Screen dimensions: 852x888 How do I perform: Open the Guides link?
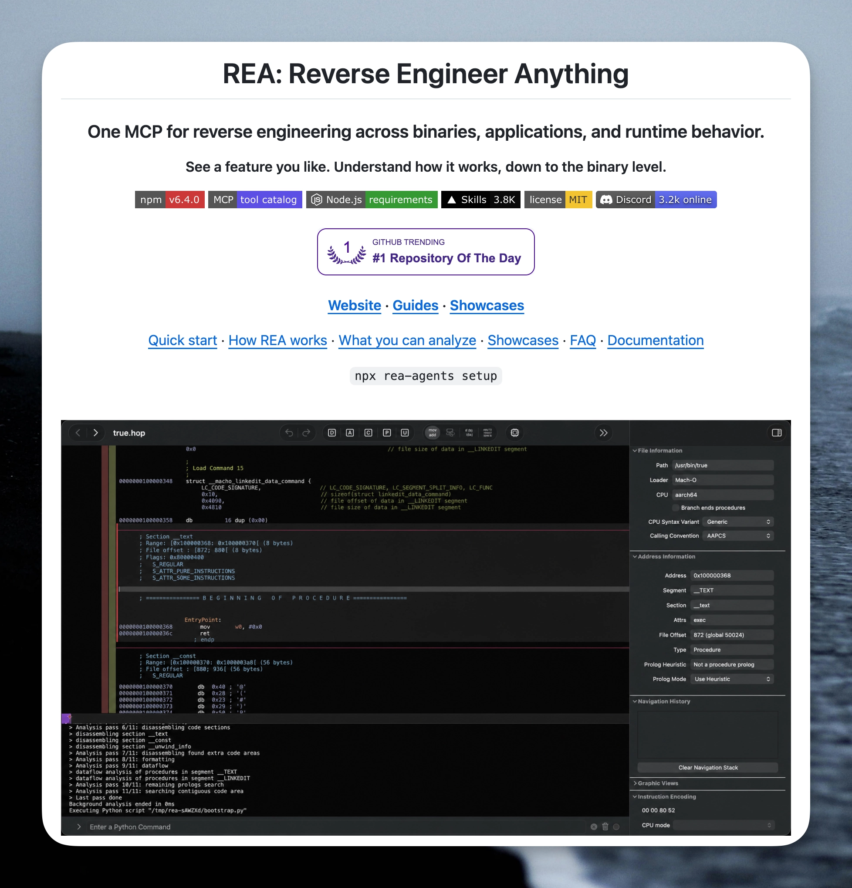click(x=416, y=305)
